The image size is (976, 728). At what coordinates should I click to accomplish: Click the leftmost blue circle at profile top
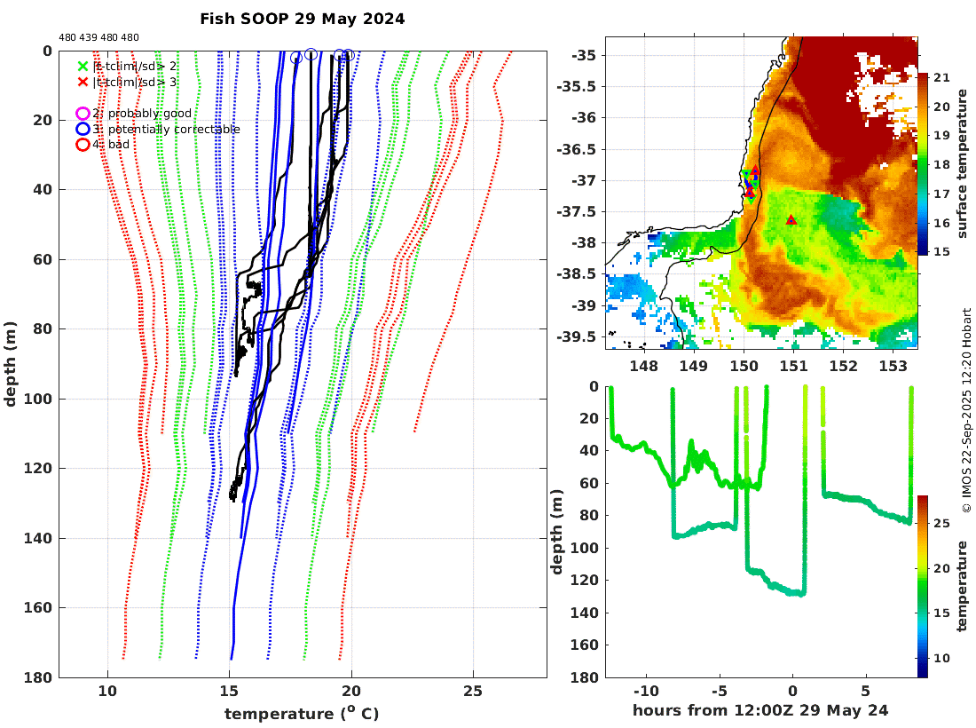(x=296, y=58)
